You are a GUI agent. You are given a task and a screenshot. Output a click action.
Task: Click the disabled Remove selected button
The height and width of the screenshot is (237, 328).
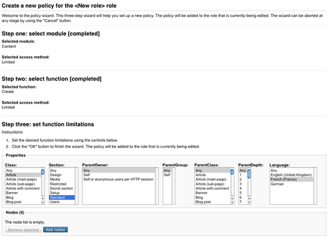click(23, 230)
